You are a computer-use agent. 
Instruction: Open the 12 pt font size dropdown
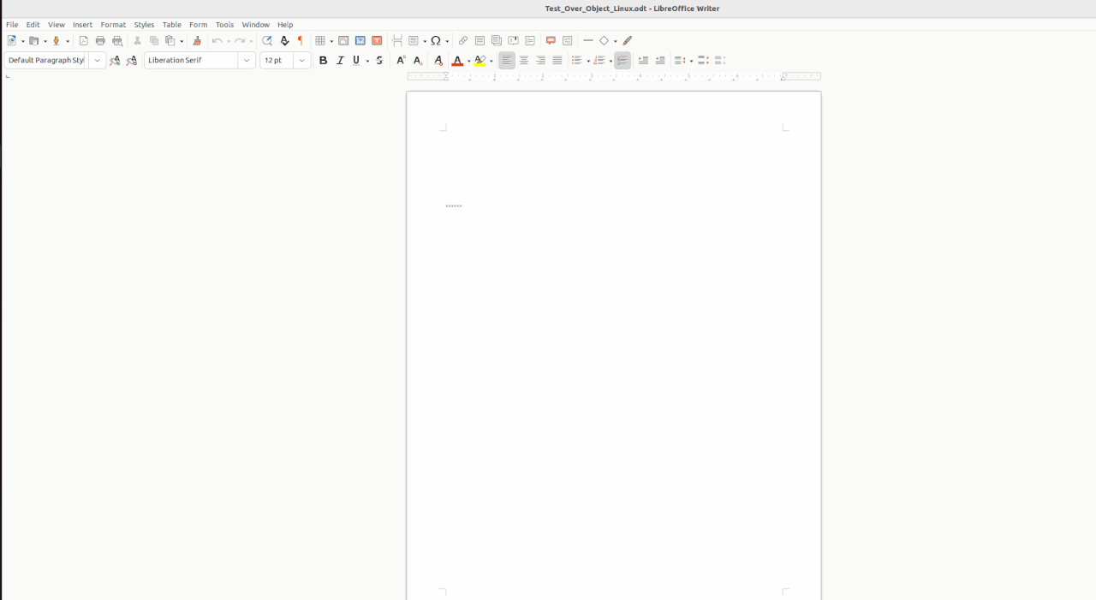coord(302,60)
